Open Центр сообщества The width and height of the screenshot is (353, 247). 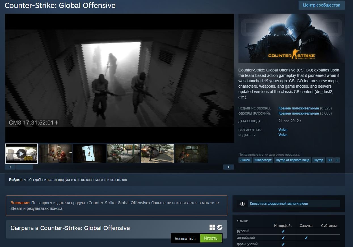[321, 5]
